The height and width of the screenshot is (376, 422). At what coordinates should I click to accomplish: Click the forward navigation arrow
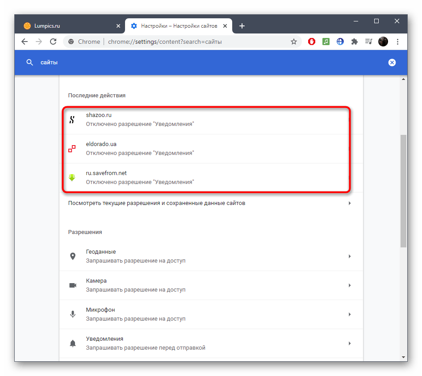coord(39,42)
